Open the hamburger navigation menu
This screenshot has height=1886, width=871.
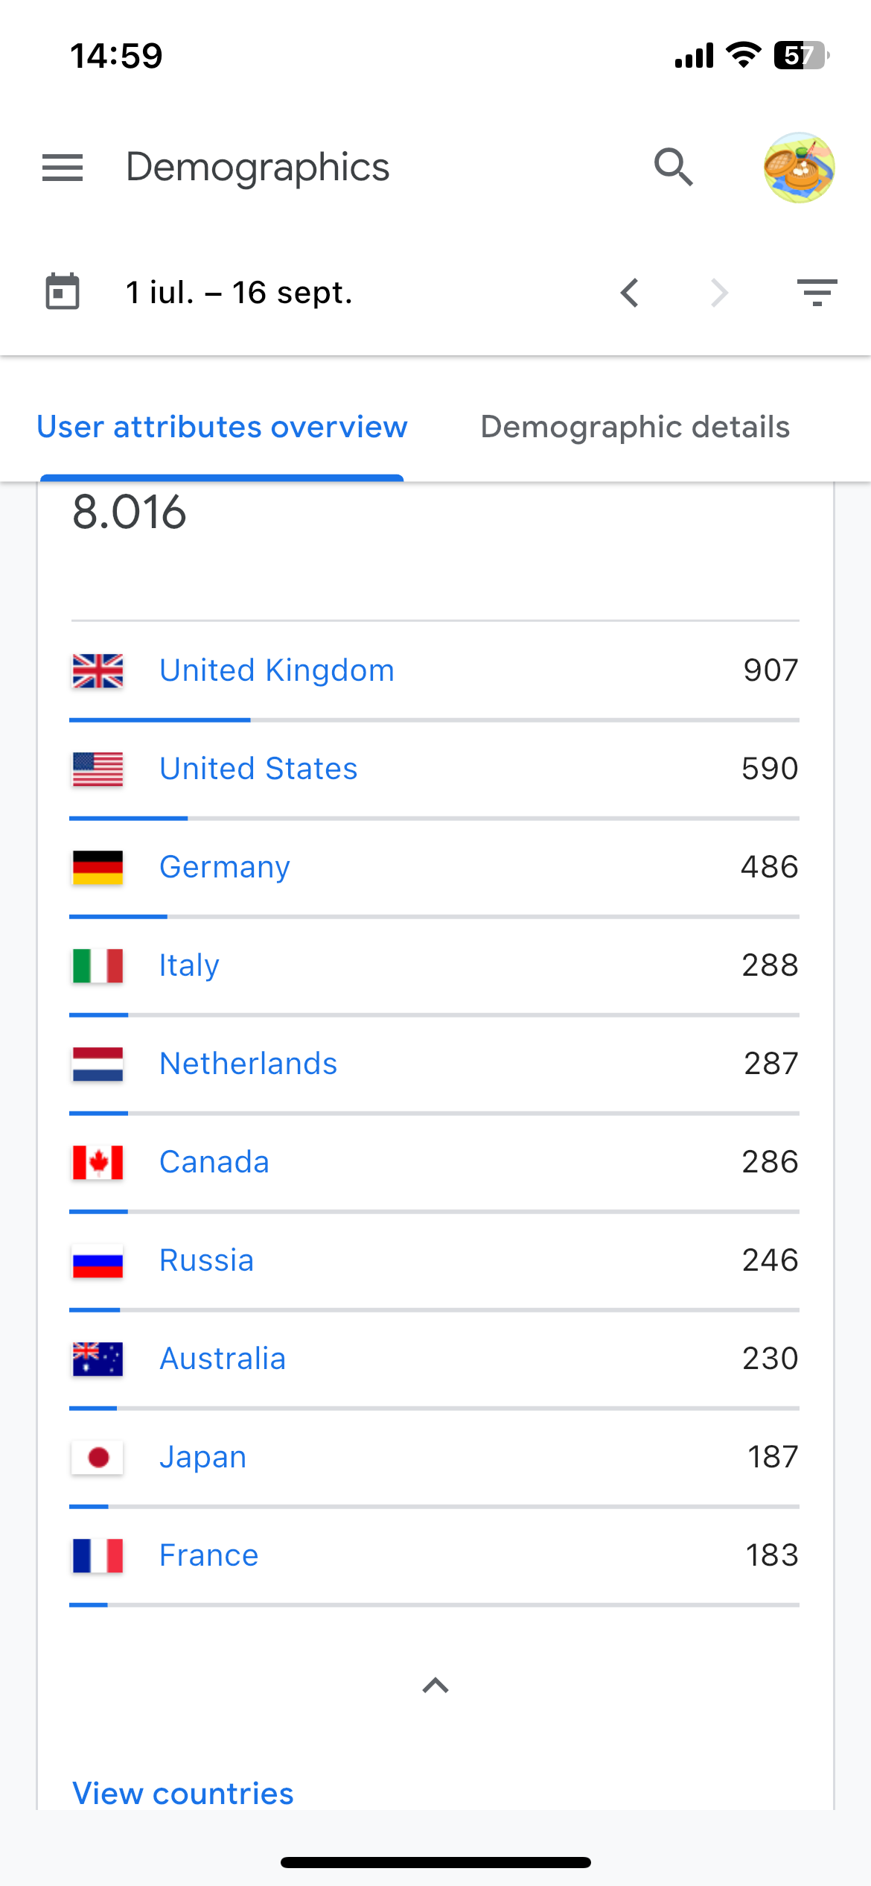(63, 168)
